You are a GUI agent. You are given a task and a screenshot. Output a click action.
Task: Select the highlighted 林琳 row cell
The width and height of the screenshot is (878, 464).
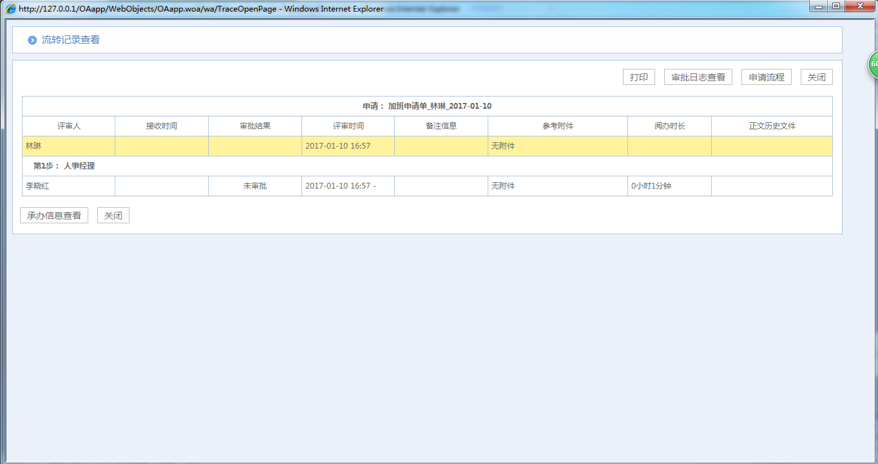(x=68, y=146)
